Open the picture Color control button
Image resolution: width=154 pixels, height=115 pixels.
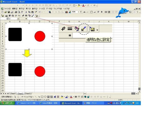point(6,16)
